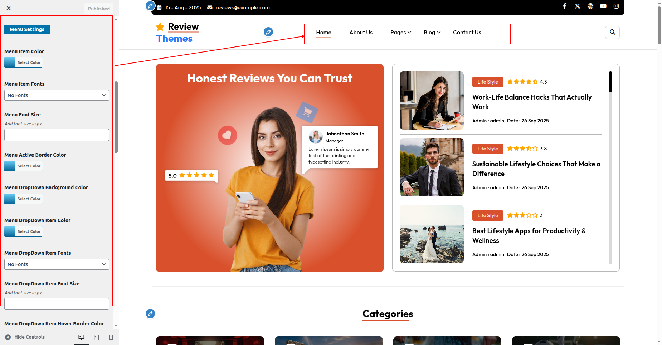Click the YouTube icon in header

[x=603, y=6]
